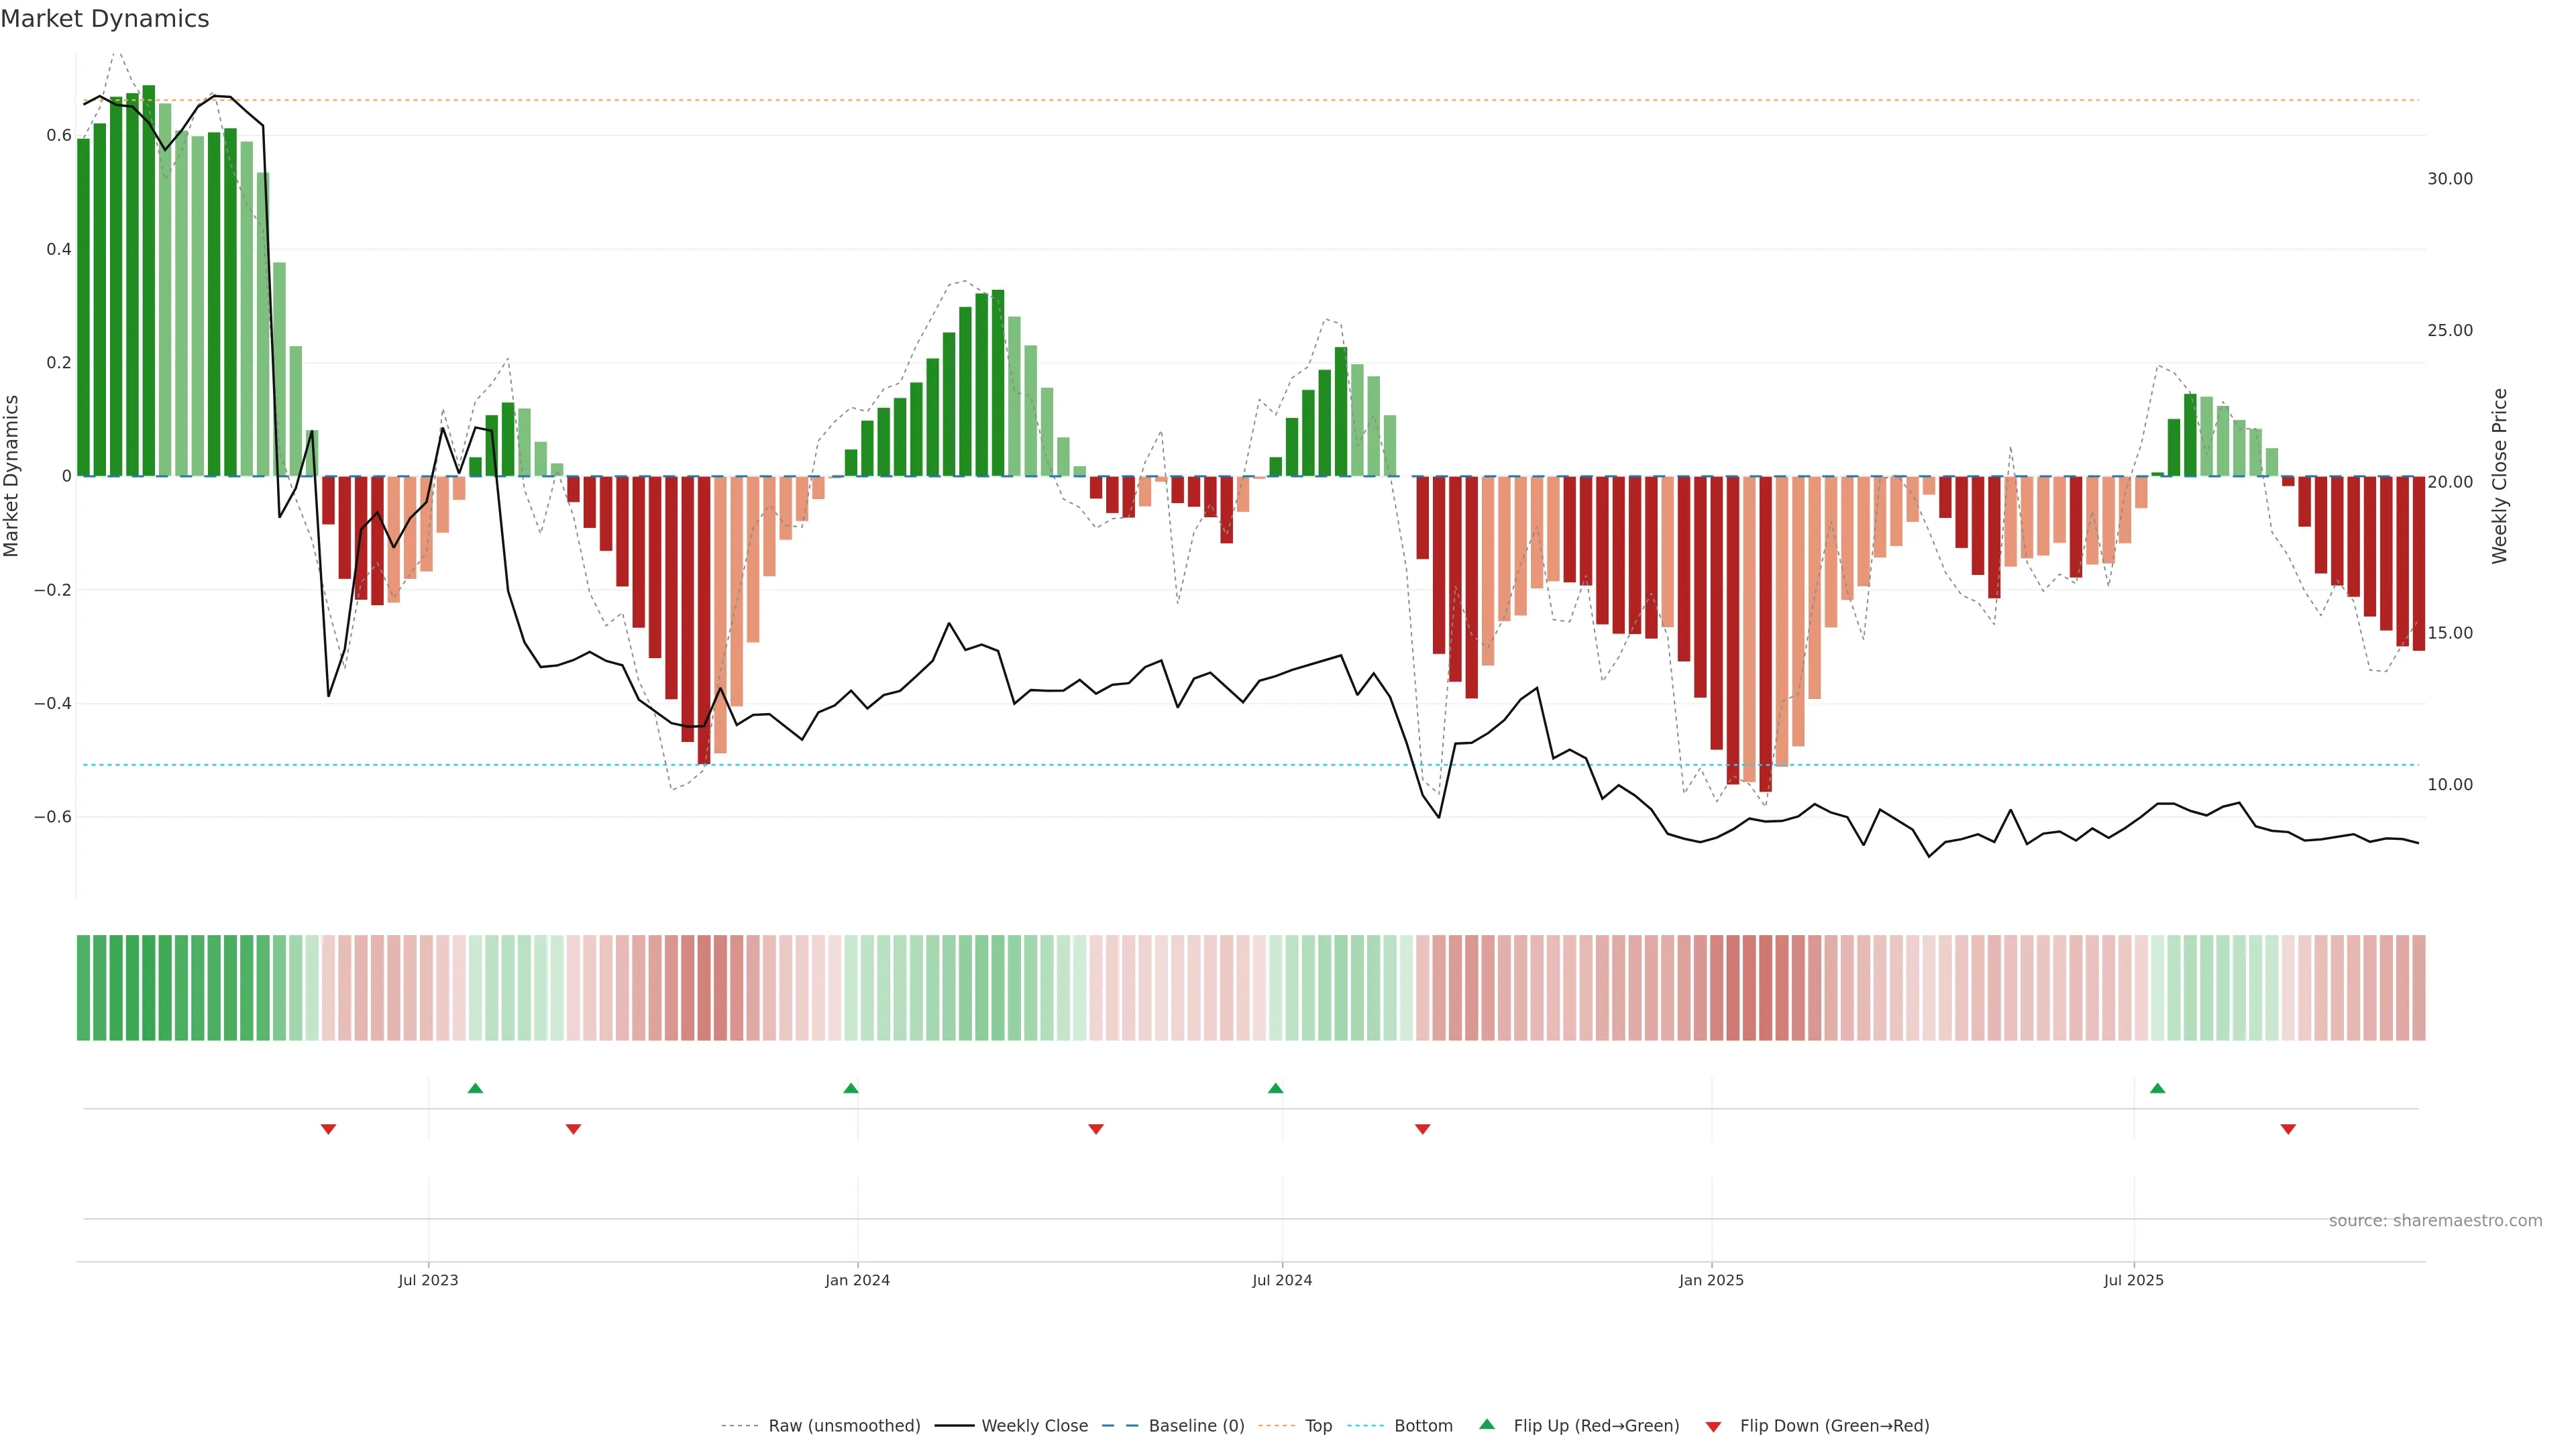Click the green flip-up marker near Jul 2024
The image size is (2576, 1449).
tap(1275, 1088)
